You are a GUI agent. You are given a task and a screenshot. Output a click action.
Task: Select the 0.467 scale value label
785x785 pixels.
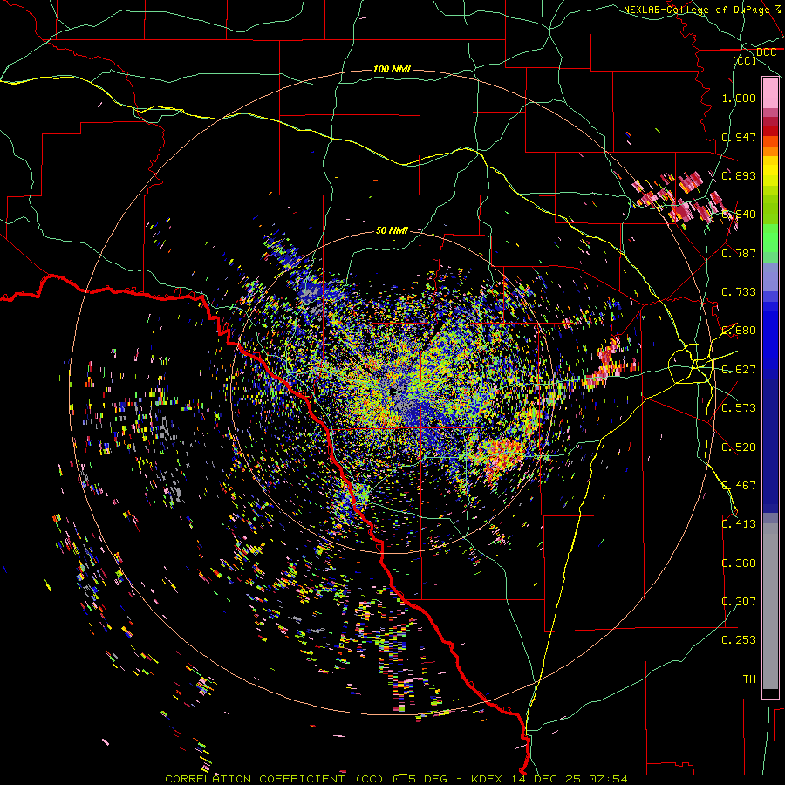click(x=739, y=486)
